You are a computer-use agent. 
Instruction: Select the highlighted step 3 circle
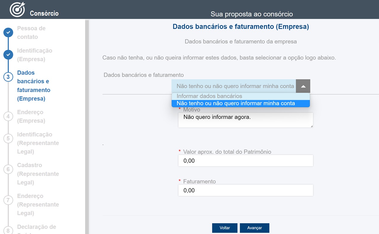[x=8, y=77]
